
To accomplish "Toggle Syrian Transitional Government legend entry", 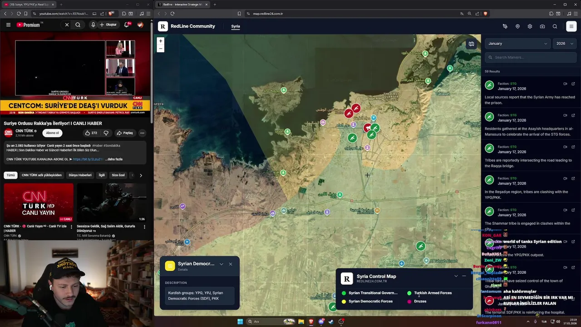I will 370,293.
